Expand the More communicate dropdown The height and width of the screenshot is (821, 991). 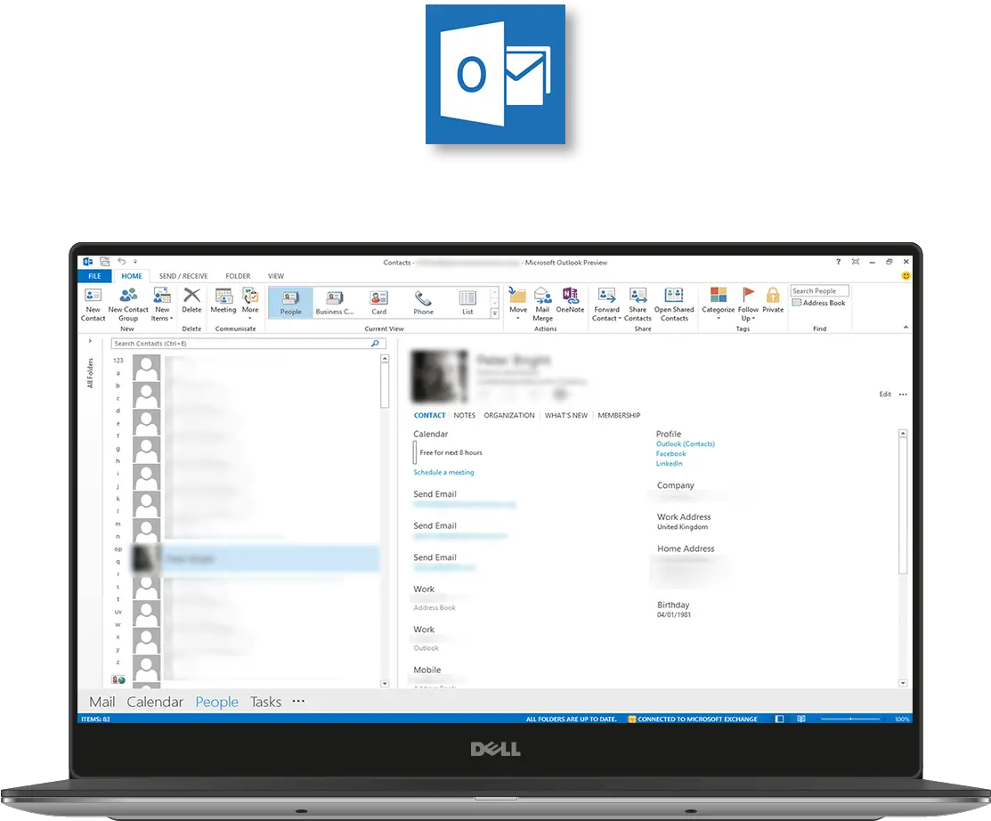(x=250, y=304)
